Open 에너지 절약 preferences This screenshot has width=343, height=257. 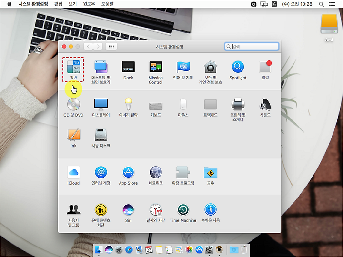128,107
